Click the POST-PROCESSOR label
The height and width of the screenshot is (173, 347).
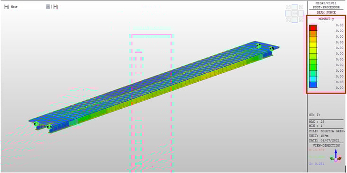(326, 7)
